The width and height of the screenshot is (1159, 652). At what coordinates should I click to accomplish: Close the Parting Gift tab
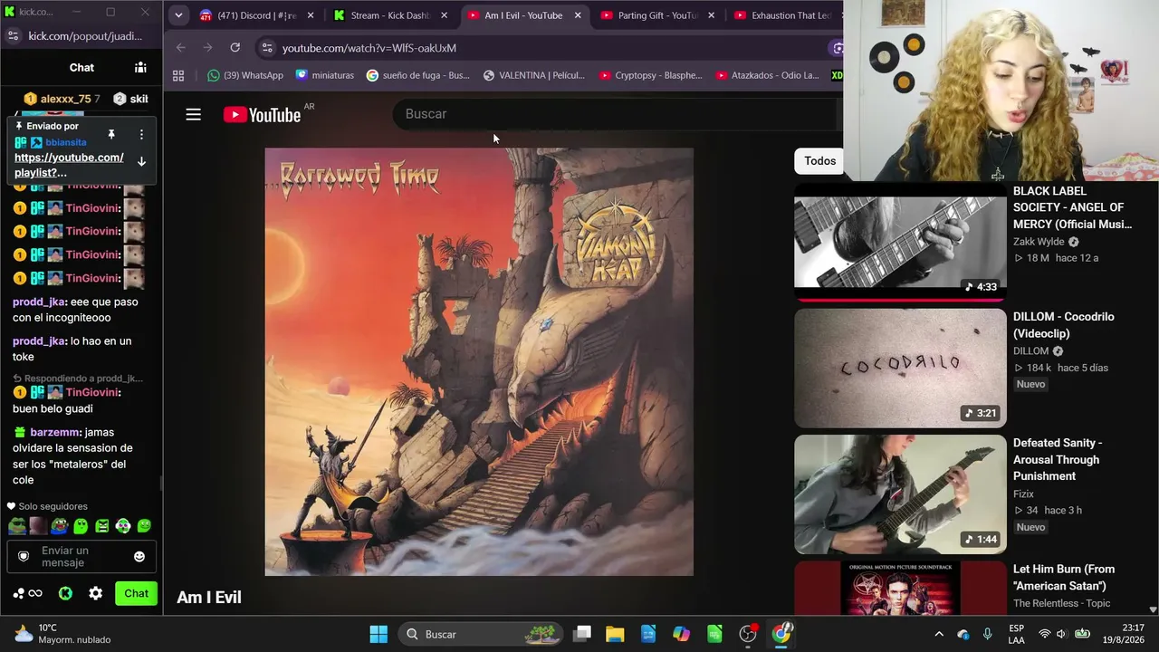click(x=711, y=15)
